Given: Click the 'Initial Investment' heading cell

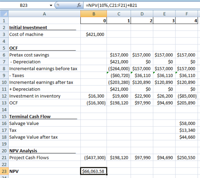Looking at the screenshot, I should point(44,27).
